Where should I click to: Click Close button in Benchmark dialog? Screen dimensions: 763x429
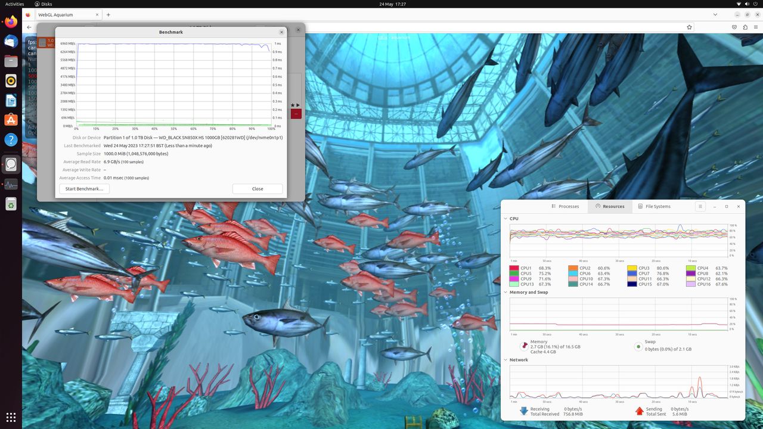point(258,188)
